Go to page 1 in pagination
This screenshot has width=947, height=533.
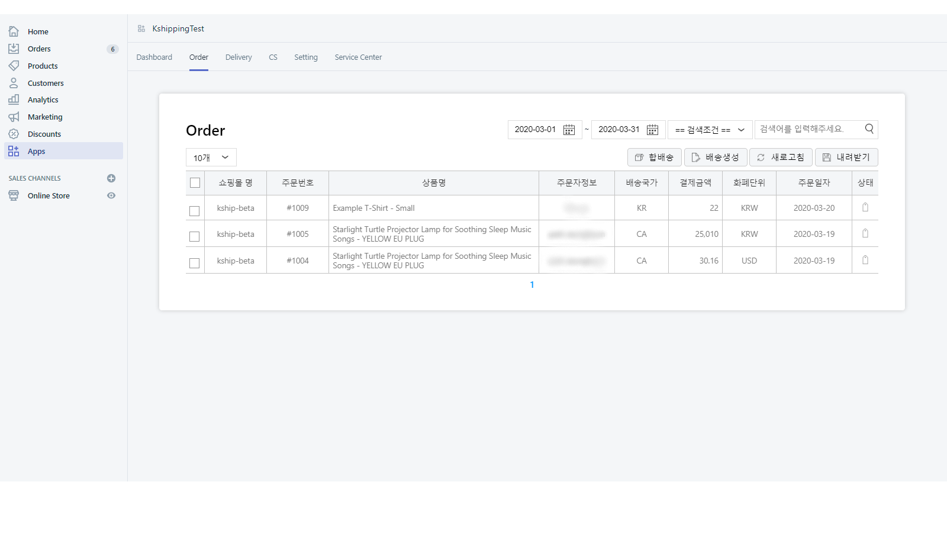pos(532,285)
